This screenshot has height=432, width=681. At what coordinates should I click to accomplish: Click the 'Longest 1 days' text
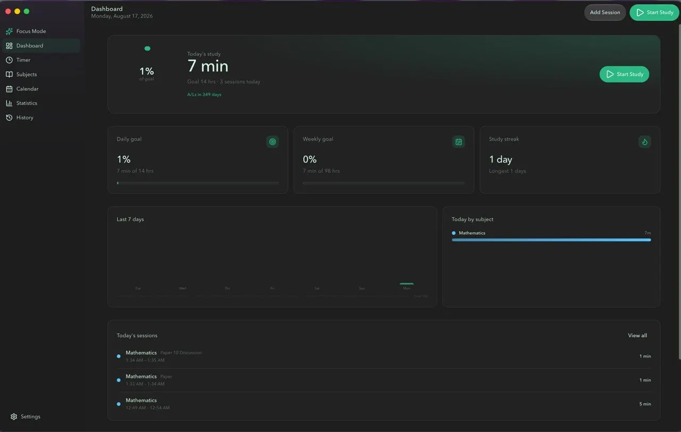[x=508, y=171]
